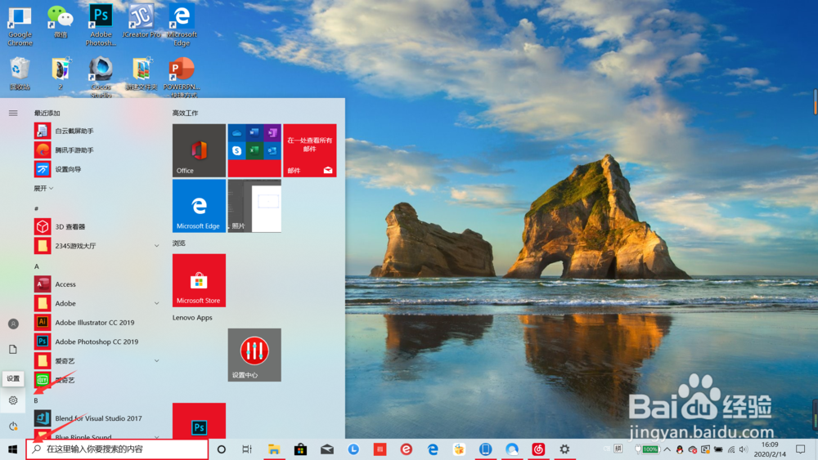Open the Mail icon on the taskbar
Viewport: 818px width, 460px height.
327,449
